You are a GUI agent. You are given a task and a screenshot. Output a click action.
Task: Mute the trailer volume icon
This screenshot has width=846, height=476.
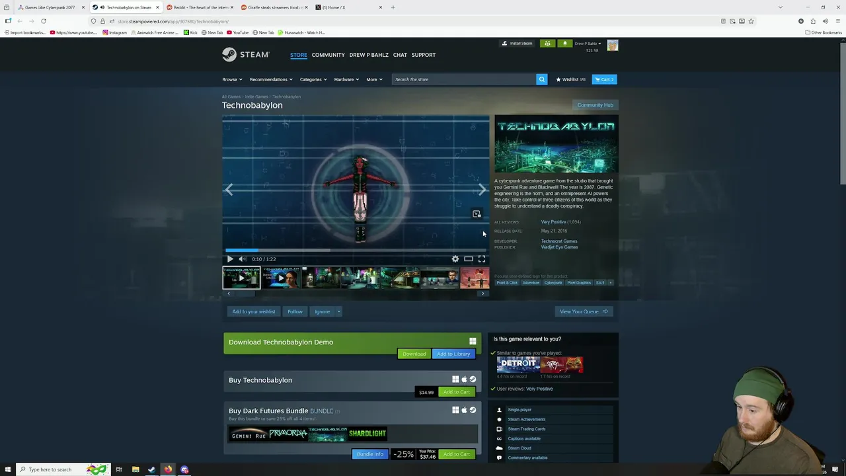click(x=243, y=259)
